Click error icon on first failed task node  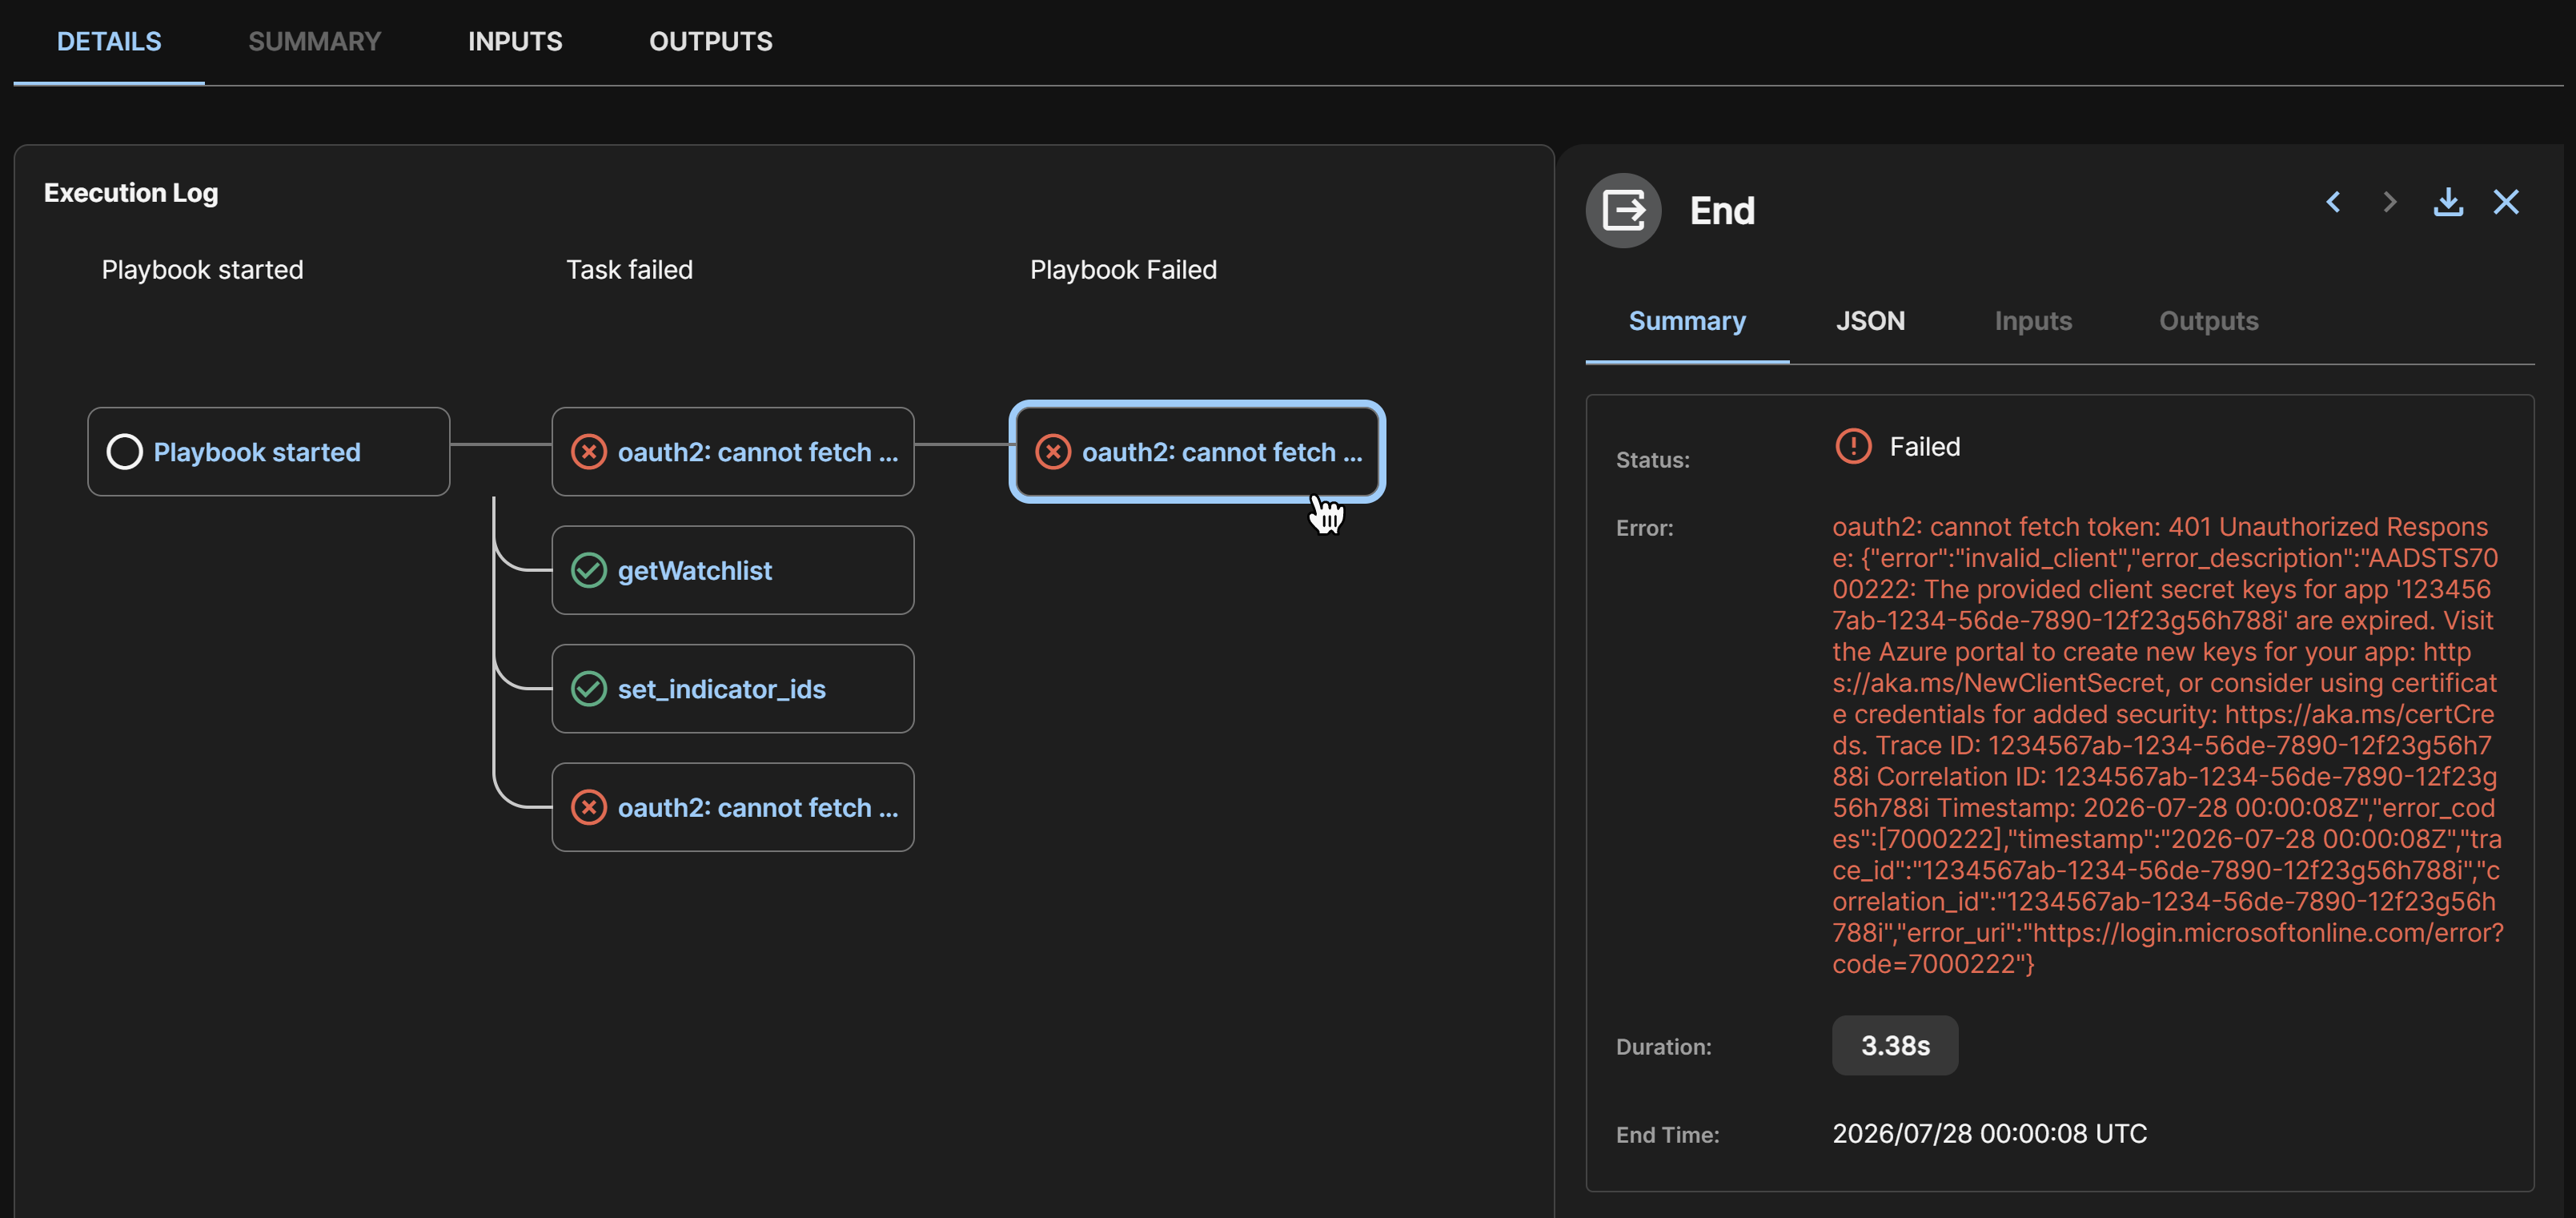point(588,451)
